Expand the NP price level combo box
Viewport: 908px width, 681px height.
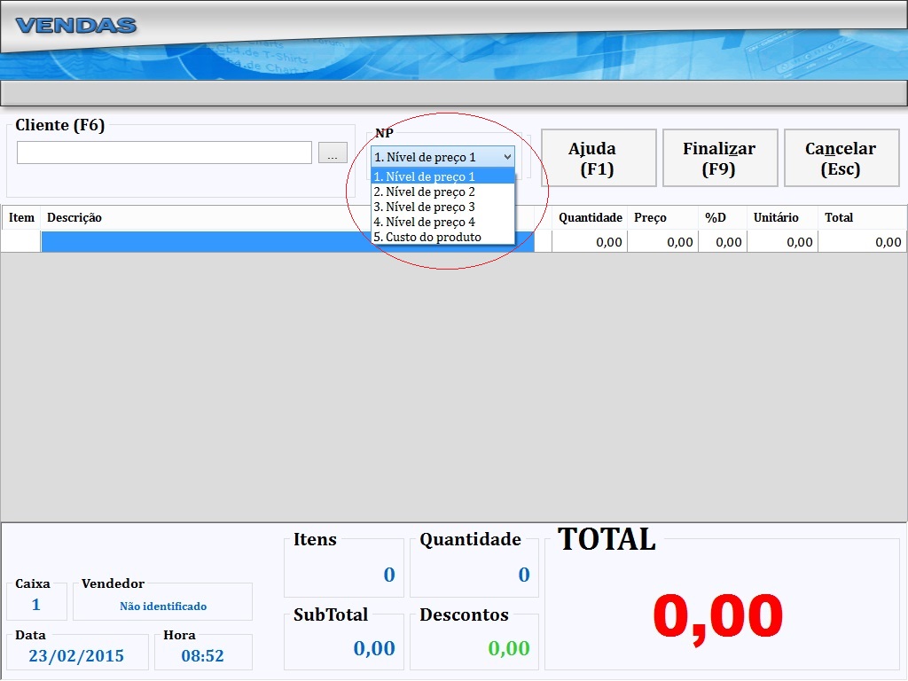(x=443, y=157)
